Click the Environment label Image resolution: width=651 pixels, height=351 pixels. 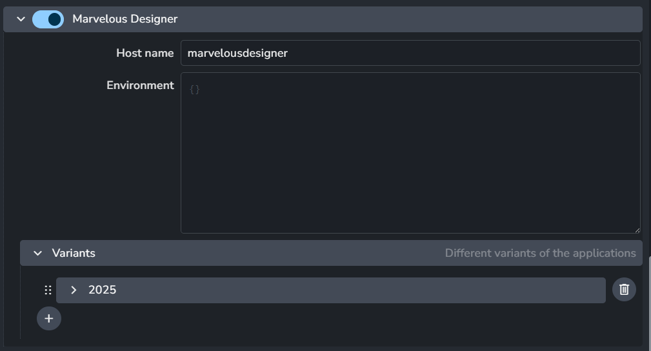[x=141, y=85]
